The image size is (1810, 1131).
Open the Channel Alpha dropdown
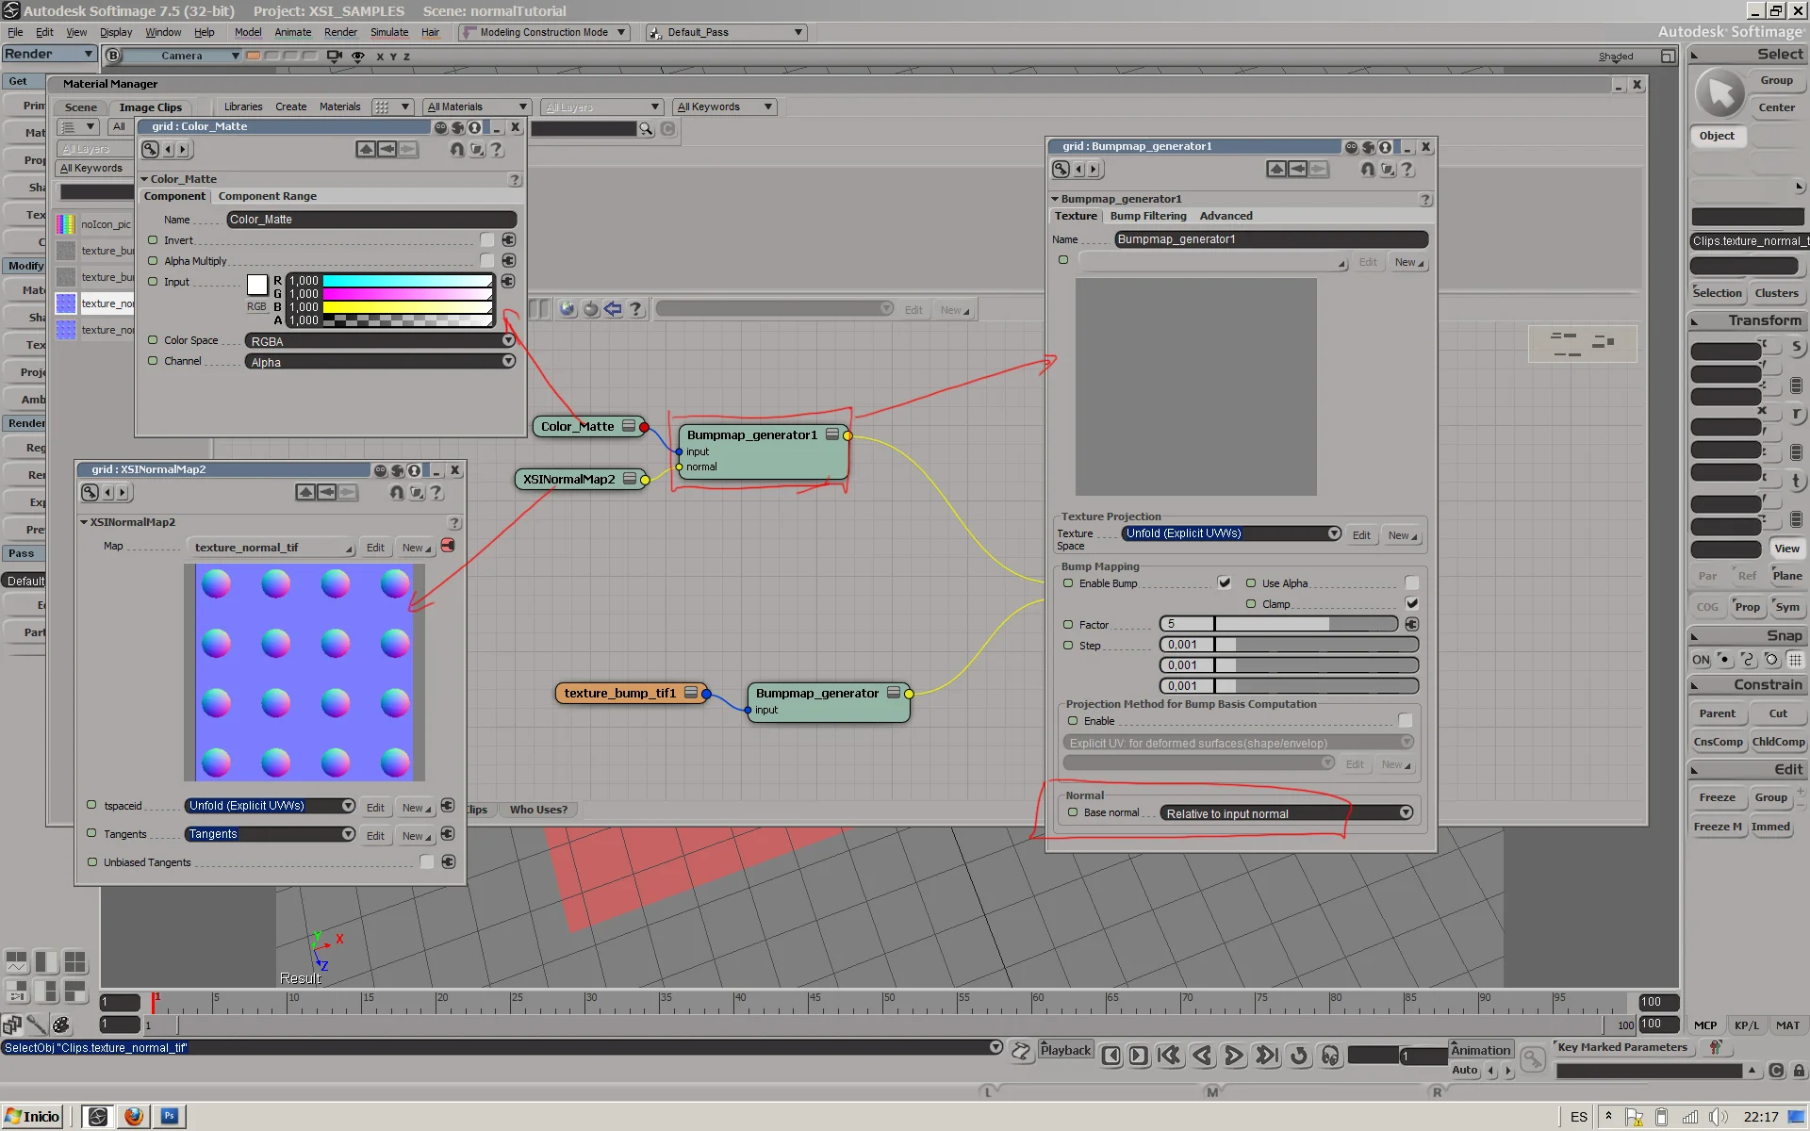tap(381, 362)
